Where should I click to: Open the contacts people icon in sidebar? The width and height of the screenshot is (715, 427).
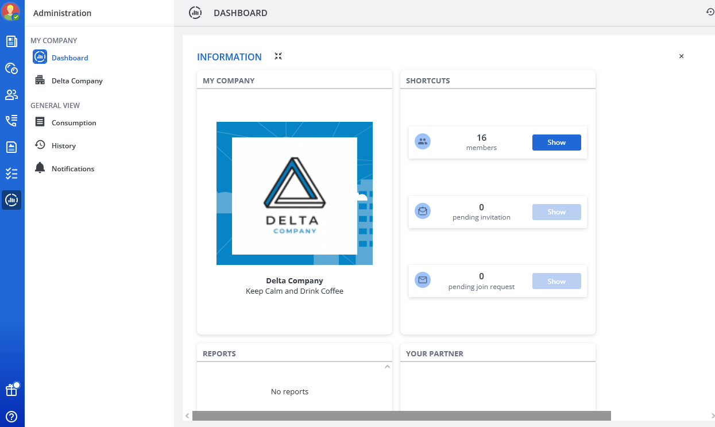point(11,95)
